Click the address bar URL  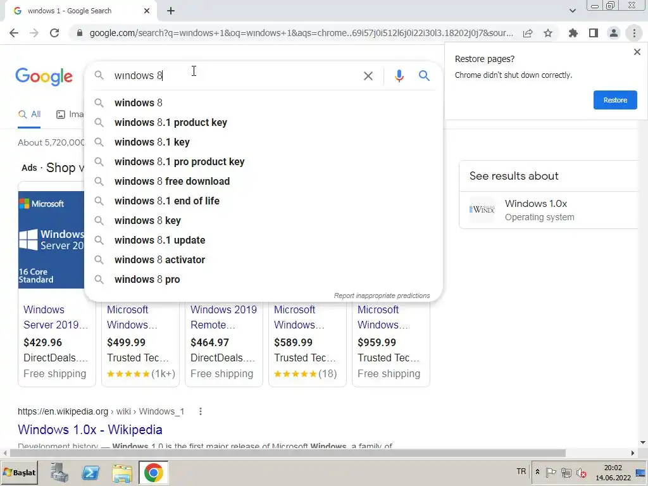[x=301, y=33]
